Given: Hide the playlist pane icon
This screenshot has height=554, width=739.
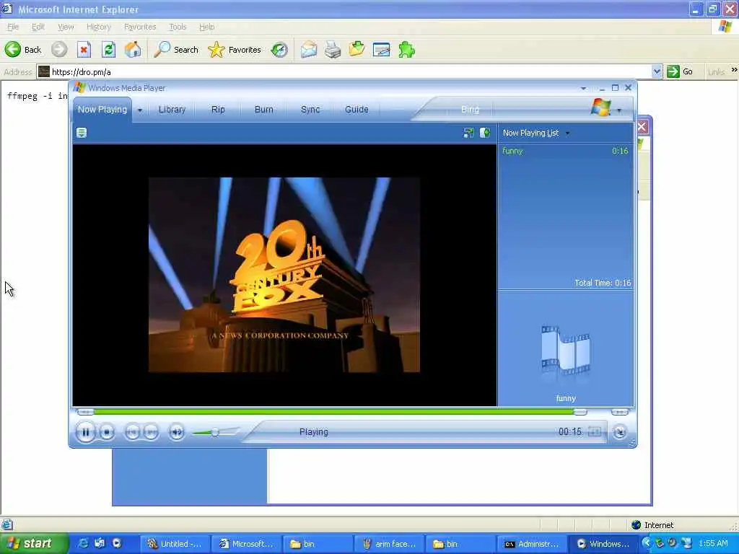Looking at the screenshot, I should tap(485, 133).
